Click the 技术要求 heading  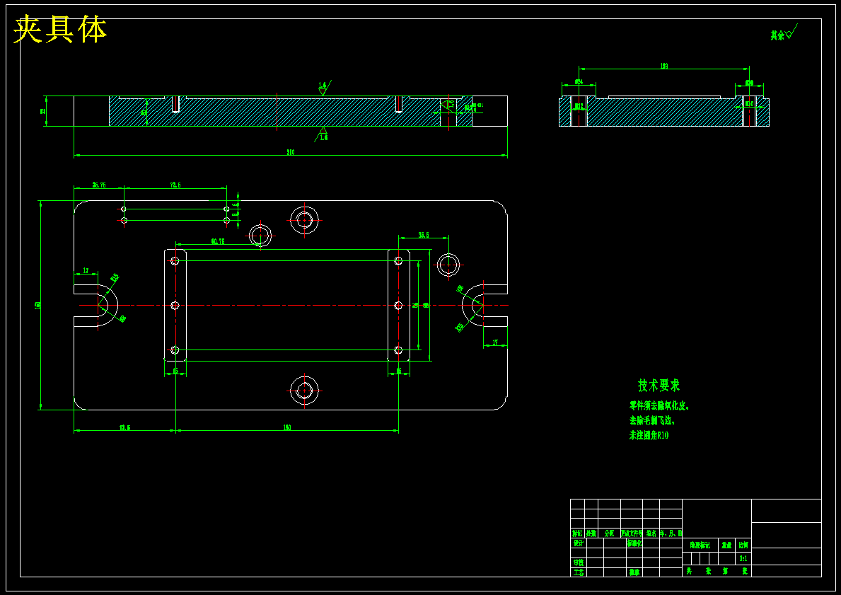point(659,385)
